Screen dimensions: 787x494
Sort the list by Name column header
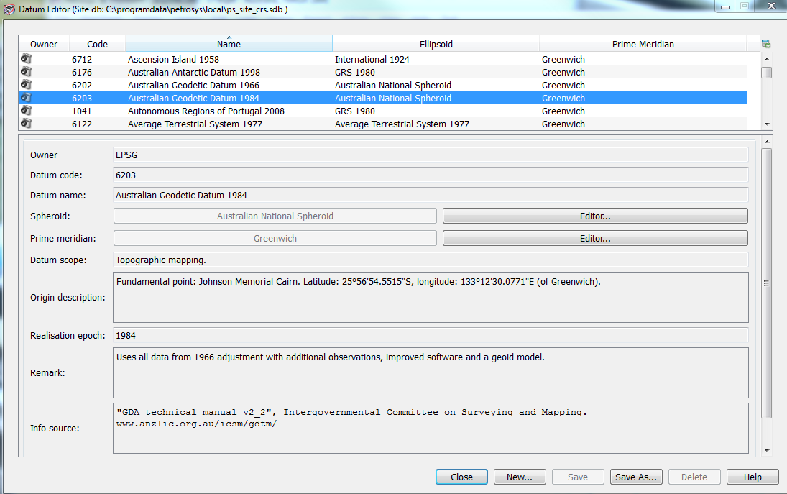[x=229, y=44]
